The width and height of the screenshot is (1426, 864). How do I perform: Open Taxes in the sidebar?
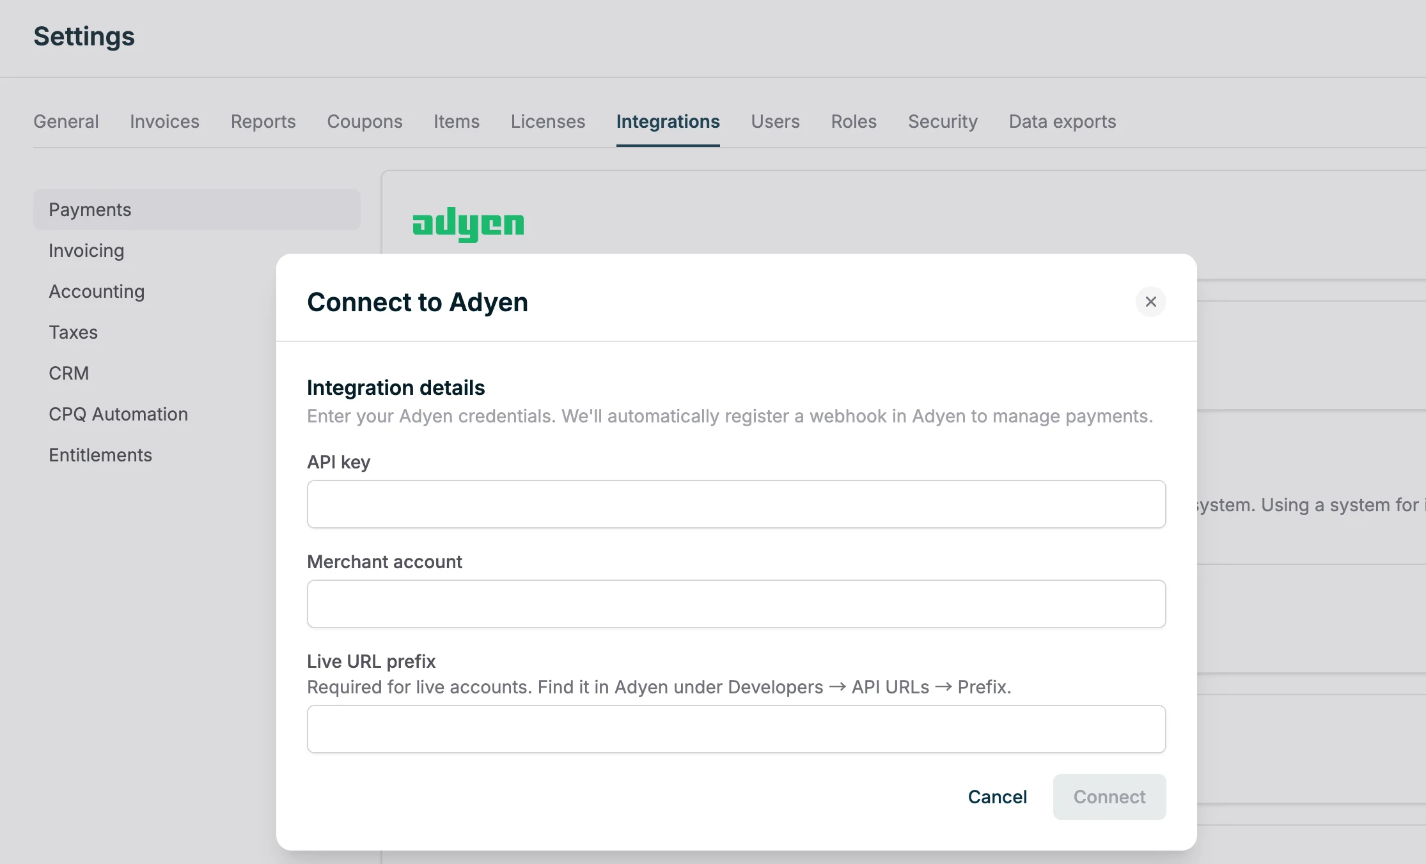(74, 332)
